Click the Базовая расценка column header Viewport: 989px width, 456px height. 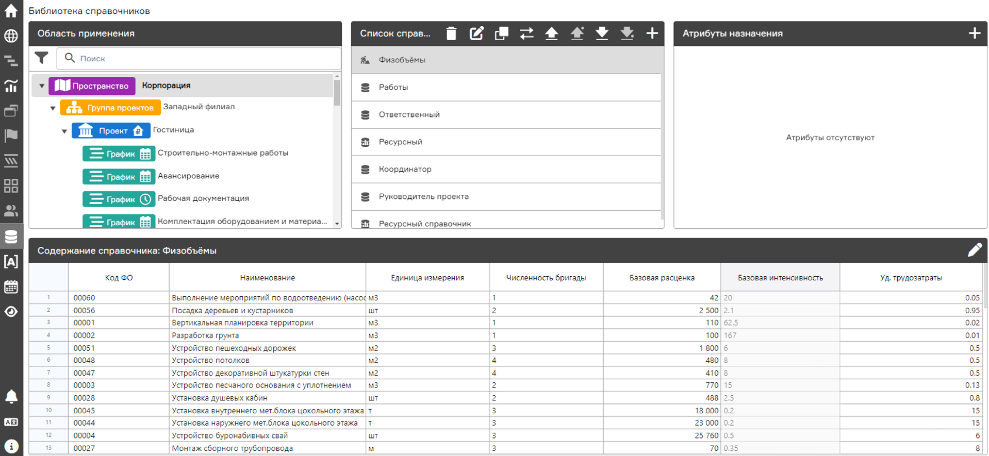click(662, 278)
